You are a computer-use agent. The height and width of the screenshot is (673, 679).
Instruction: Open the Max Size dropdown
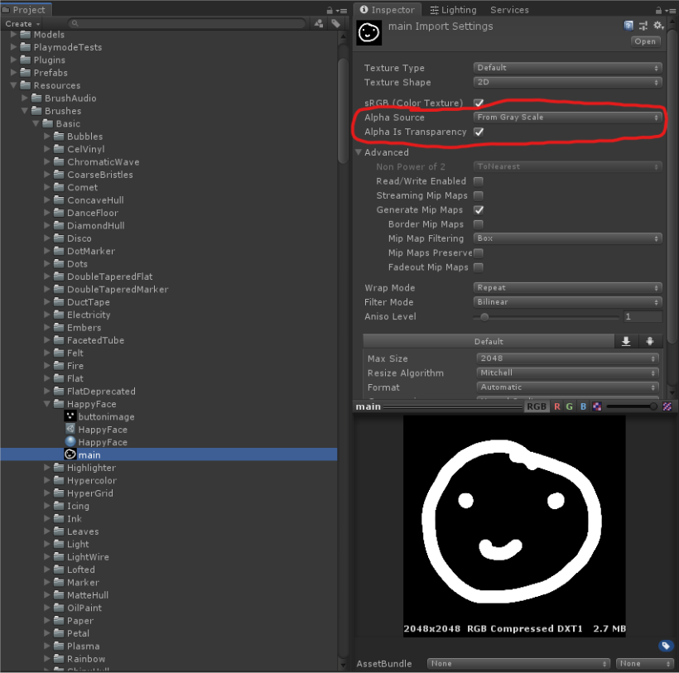(567, 358)
